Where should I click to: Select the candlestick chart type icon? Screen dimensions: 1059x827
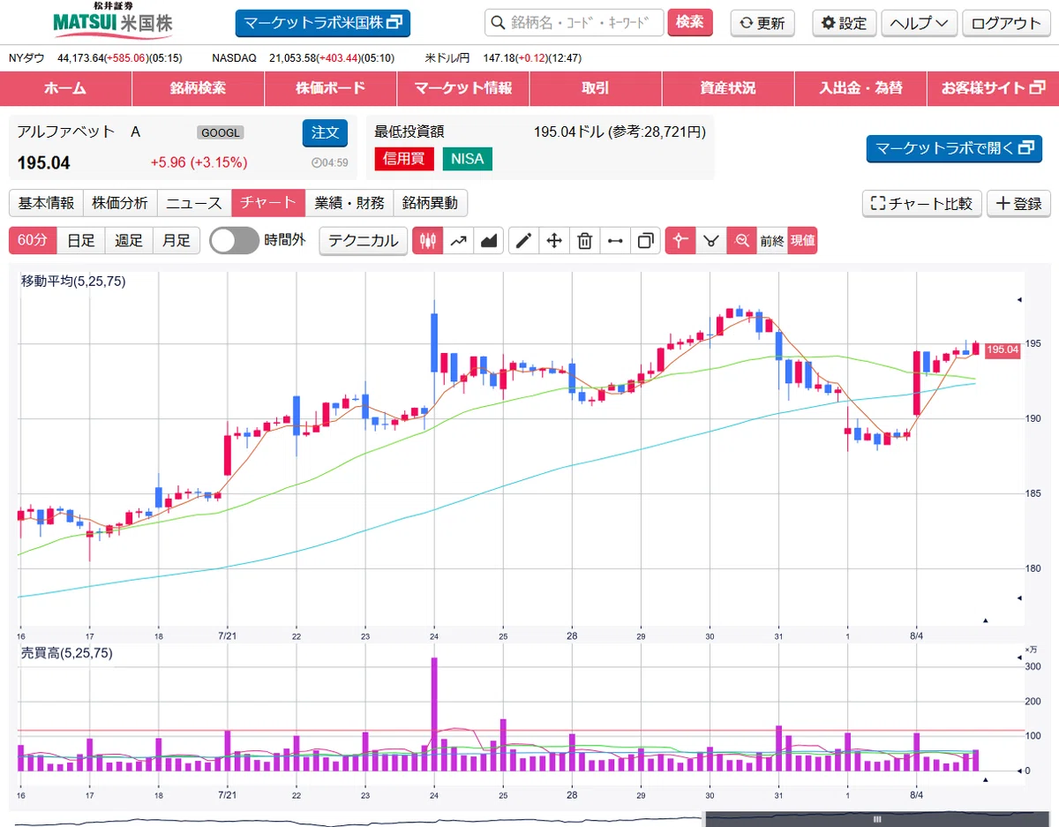point(427,240)
